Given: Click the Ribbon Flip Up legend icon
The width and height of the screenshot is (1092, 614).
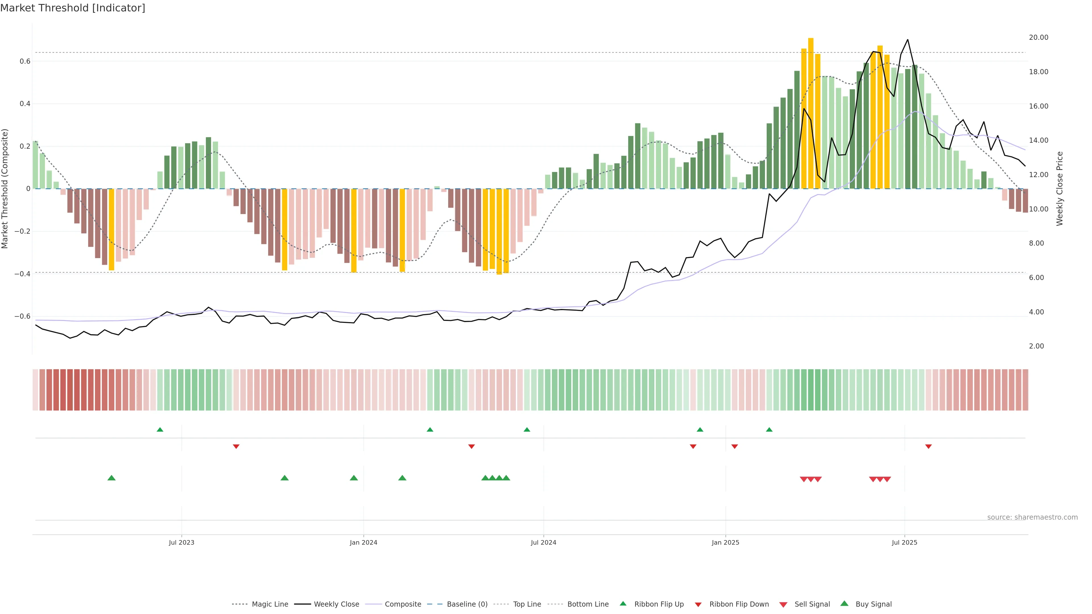Looking at the screenshot, I should pos(623,603).
